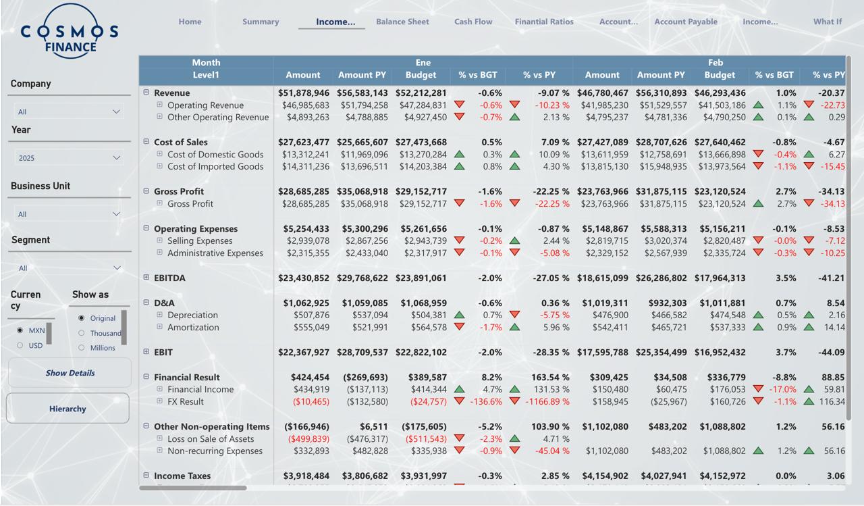Expand the EBITDA row
This screenshot has width=864, height=506.
click(x=146, y=278)
